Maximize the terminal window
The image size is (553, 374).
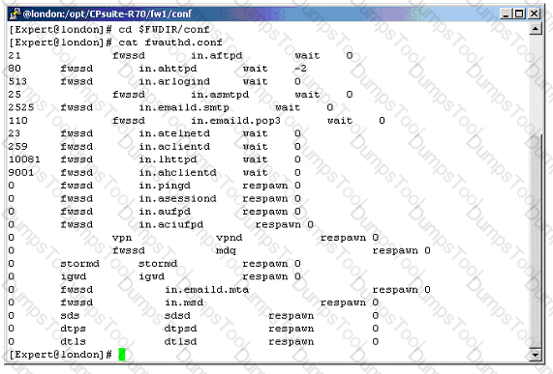[x=518, y=14]
